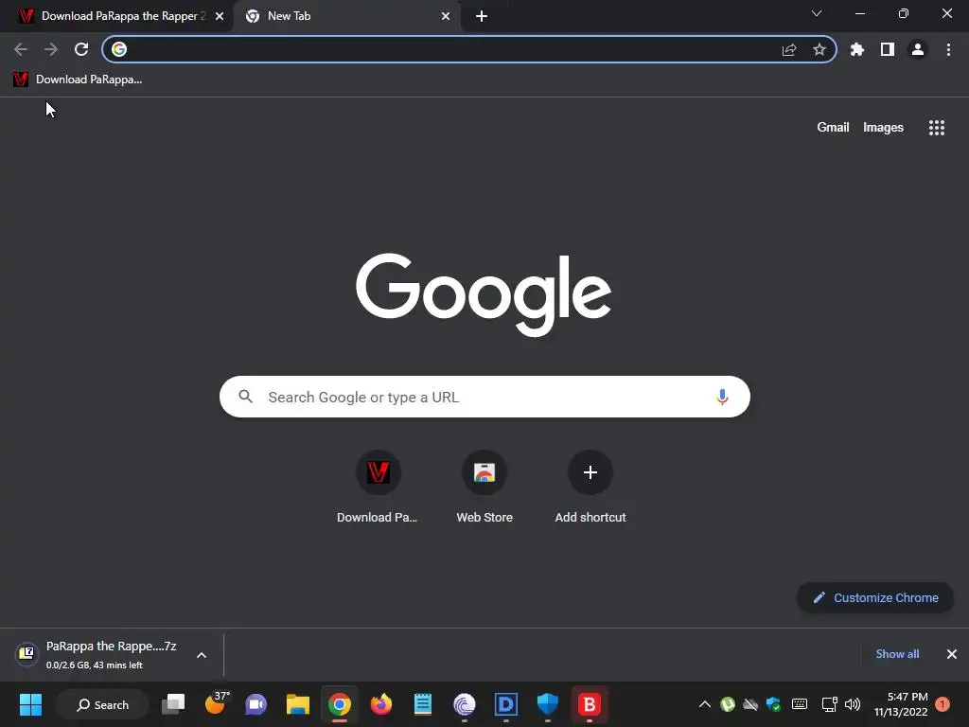Screen dimensions: 969x727
Task: Switch to Download PaRappa the Rapper tab
Action: [115, 16]
